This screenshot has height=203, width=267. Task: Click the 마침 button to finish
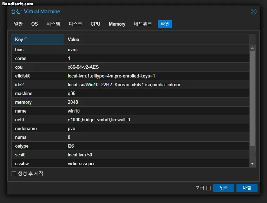[247, 188]
